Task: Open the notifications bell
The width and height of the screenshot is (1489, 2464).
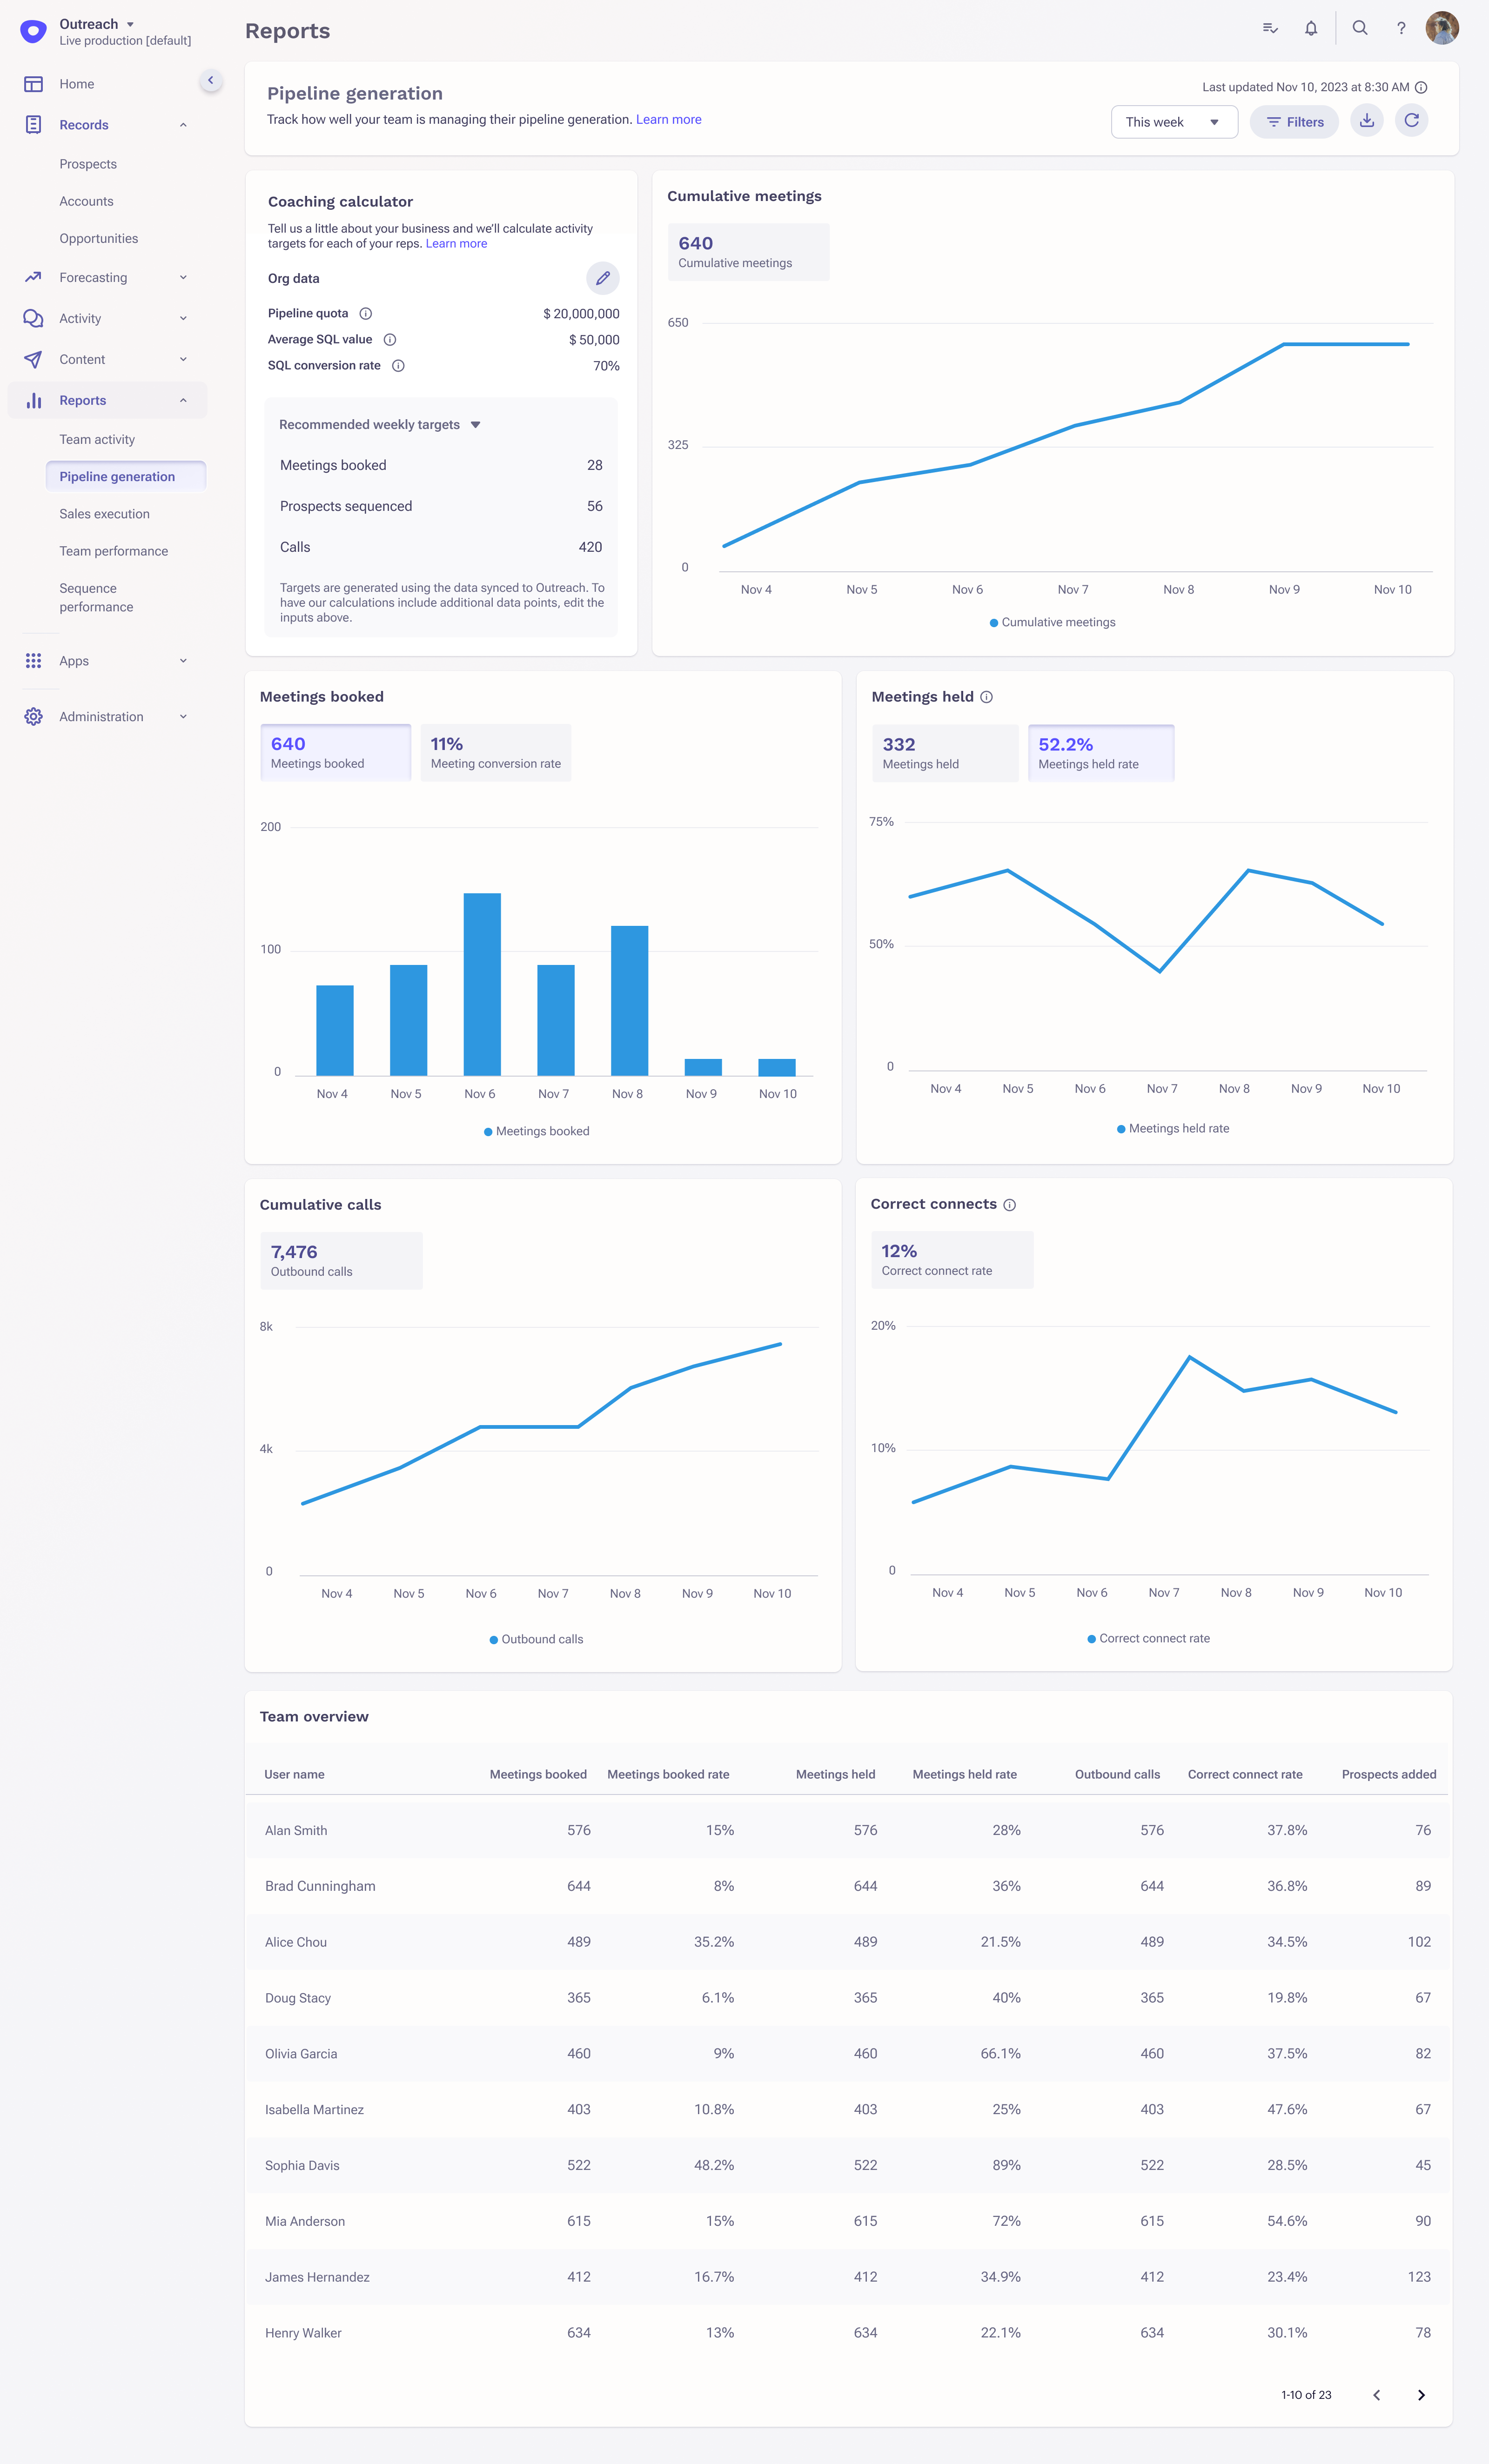Action: click(x=1310, y=29)
